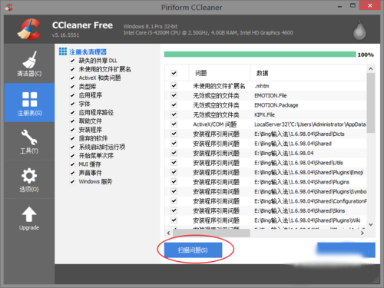Click the results list scroll up arrow
384x288 pixels.
click(371, 69)
